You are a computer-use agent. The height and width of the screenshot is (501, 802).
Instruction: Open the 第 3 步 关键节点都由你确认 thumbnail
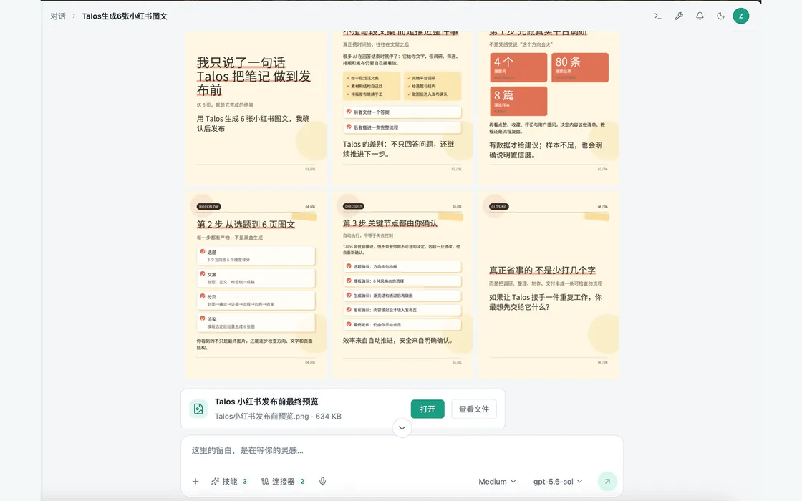click(x=402, y=286)
